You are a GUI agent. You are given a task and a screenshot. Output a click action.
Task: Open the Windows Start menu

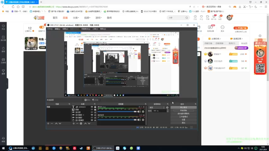tap(3, 148)
